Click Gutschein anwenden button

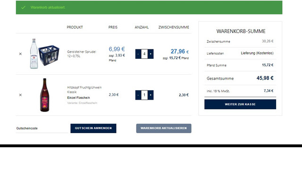click(x=93, y=128)
